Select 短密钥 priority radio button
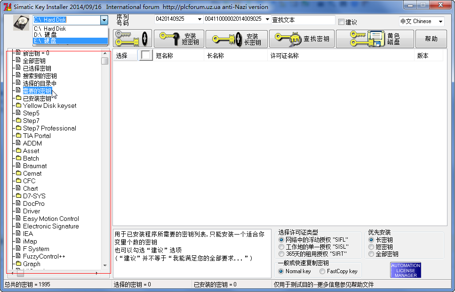This screenshot has height=292, width=455. pos(371,247)
